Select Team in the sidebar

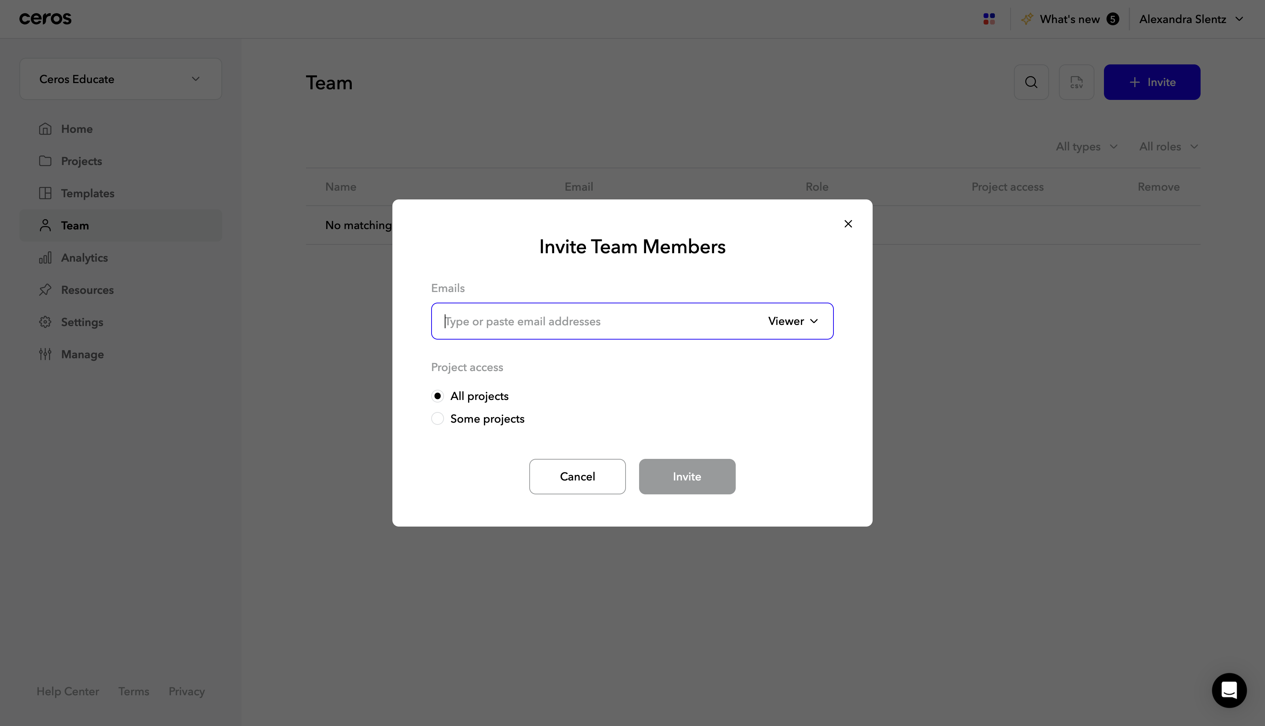click(x=121, y=225)
